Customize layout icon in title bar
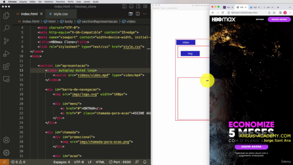This screenshot has height=165, width=293. click(145, 6)
